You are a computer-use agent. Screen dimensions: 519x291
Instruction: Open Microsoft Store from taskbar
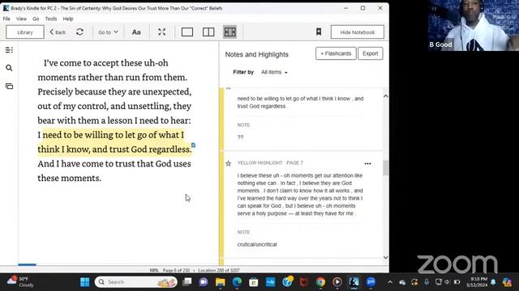coord(254,282)
